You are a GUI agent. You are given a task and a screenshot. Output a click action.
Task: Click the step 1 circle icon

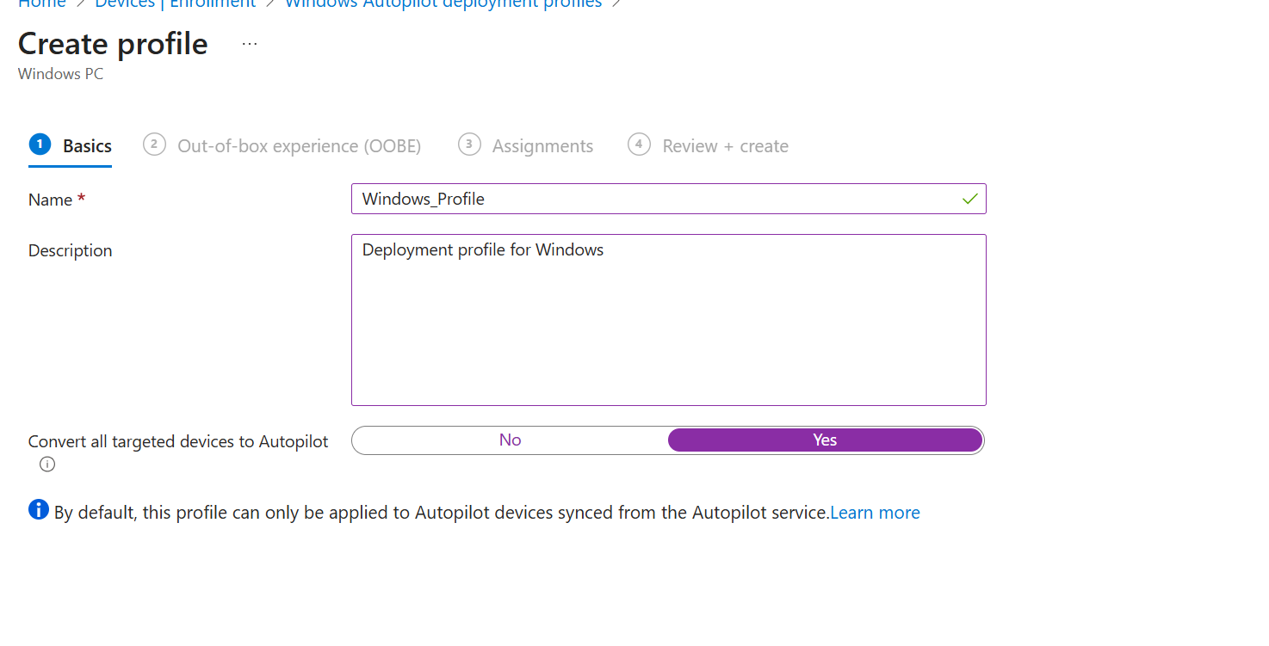coord(39,145)
